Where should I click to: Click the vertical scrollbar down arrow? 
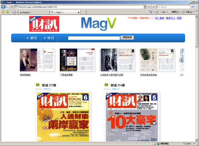point(196,140)
